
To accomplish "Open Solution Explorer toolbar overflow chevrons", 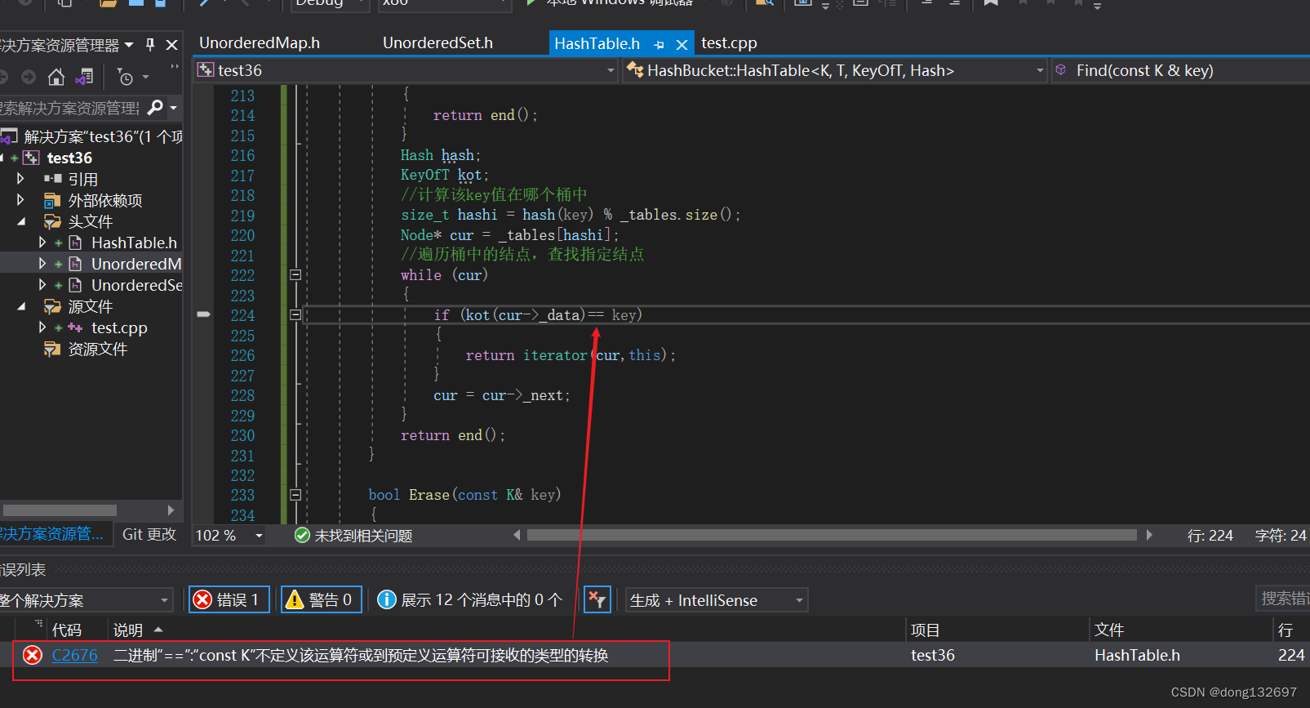I will point(175,67).
